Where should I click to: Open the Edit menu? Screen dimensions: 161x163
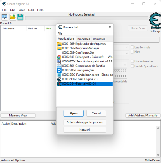tap(12, 10)
